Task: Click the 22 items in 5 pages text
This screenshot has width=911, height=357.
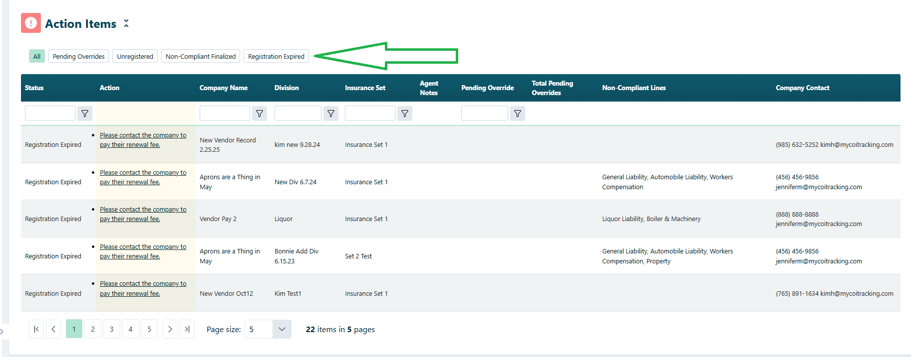Action: pos(340,329)
